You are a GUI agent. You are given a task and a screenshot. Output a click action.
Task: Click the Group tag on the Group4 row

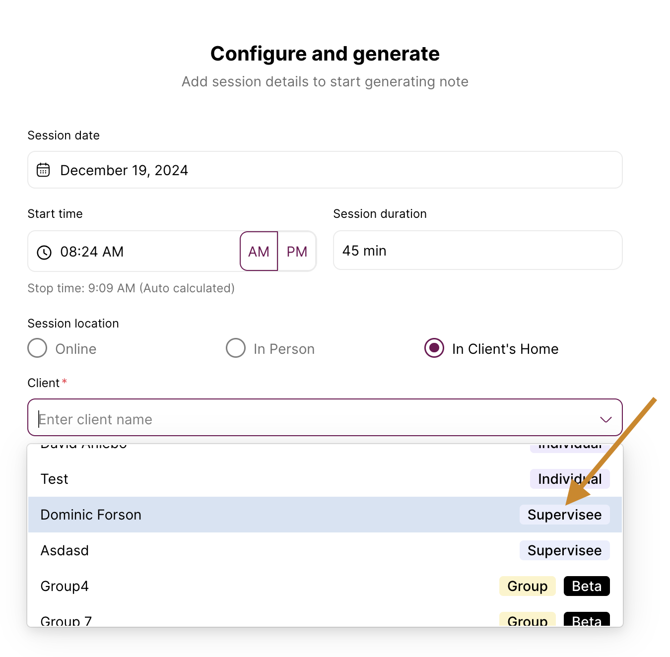527,586
